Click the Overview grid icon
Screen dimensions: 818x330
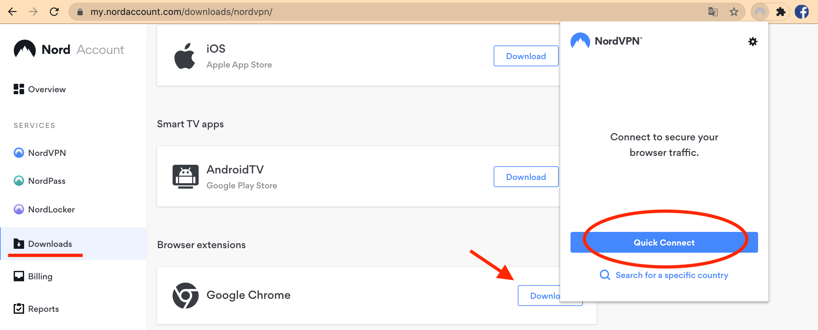19,89
